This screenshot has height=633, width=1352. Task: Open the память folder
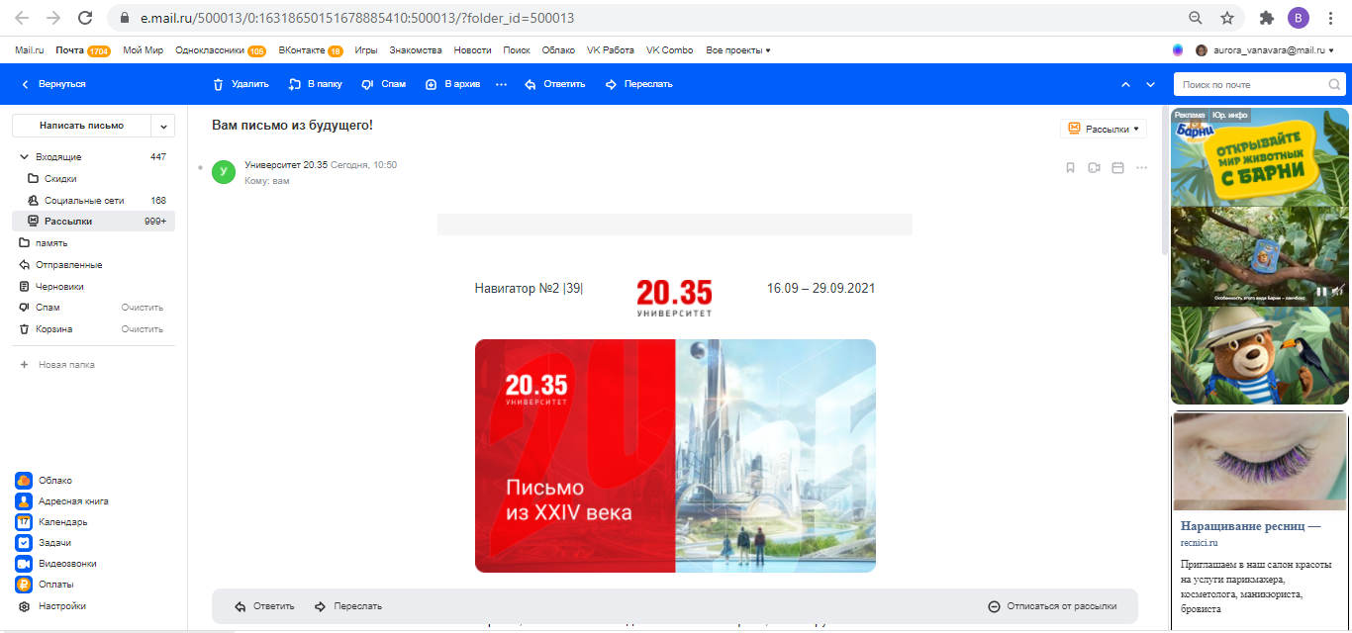[x=93, y=243]
